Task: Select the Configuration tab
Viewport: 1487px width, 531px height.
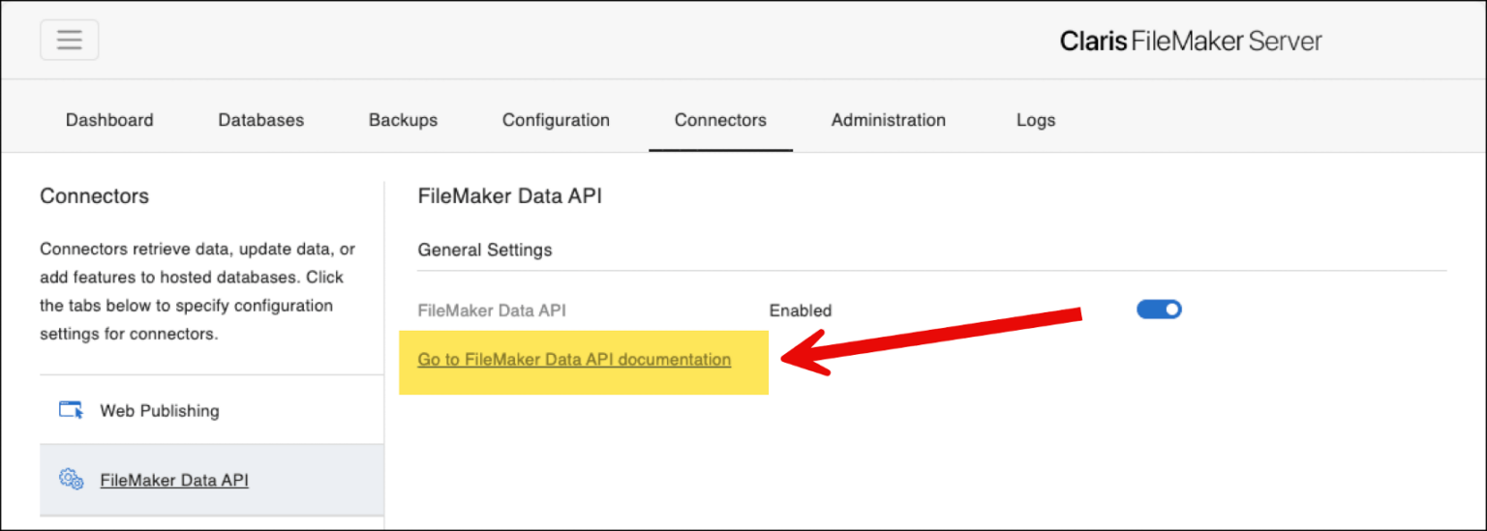Action: tap(556, 120)
